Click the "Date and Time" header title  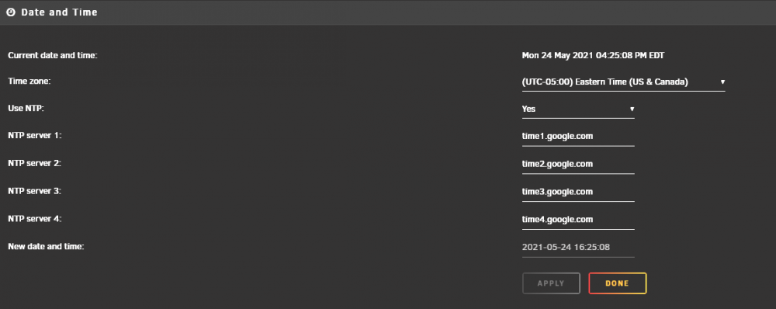point(60,12)
